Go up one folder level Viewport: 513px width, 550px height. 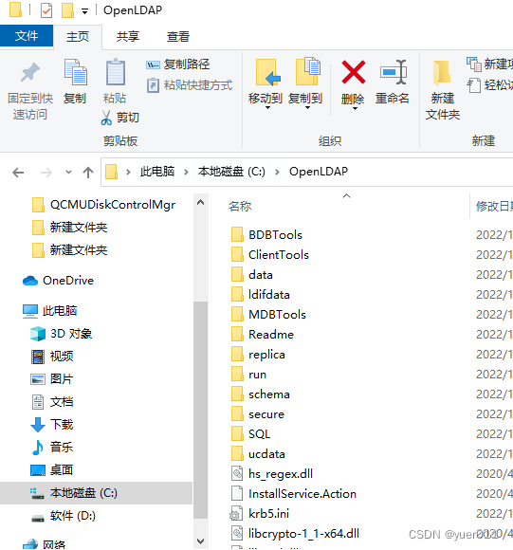[88, 173]
